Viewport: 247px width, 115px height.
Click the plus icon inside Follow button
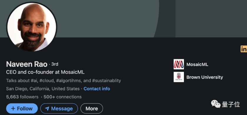tap(13, 109)
